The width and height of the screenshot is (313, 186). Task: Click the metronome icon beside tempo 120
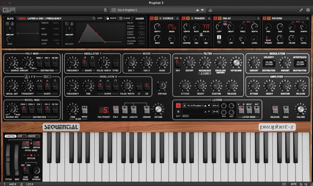(21, 184)
